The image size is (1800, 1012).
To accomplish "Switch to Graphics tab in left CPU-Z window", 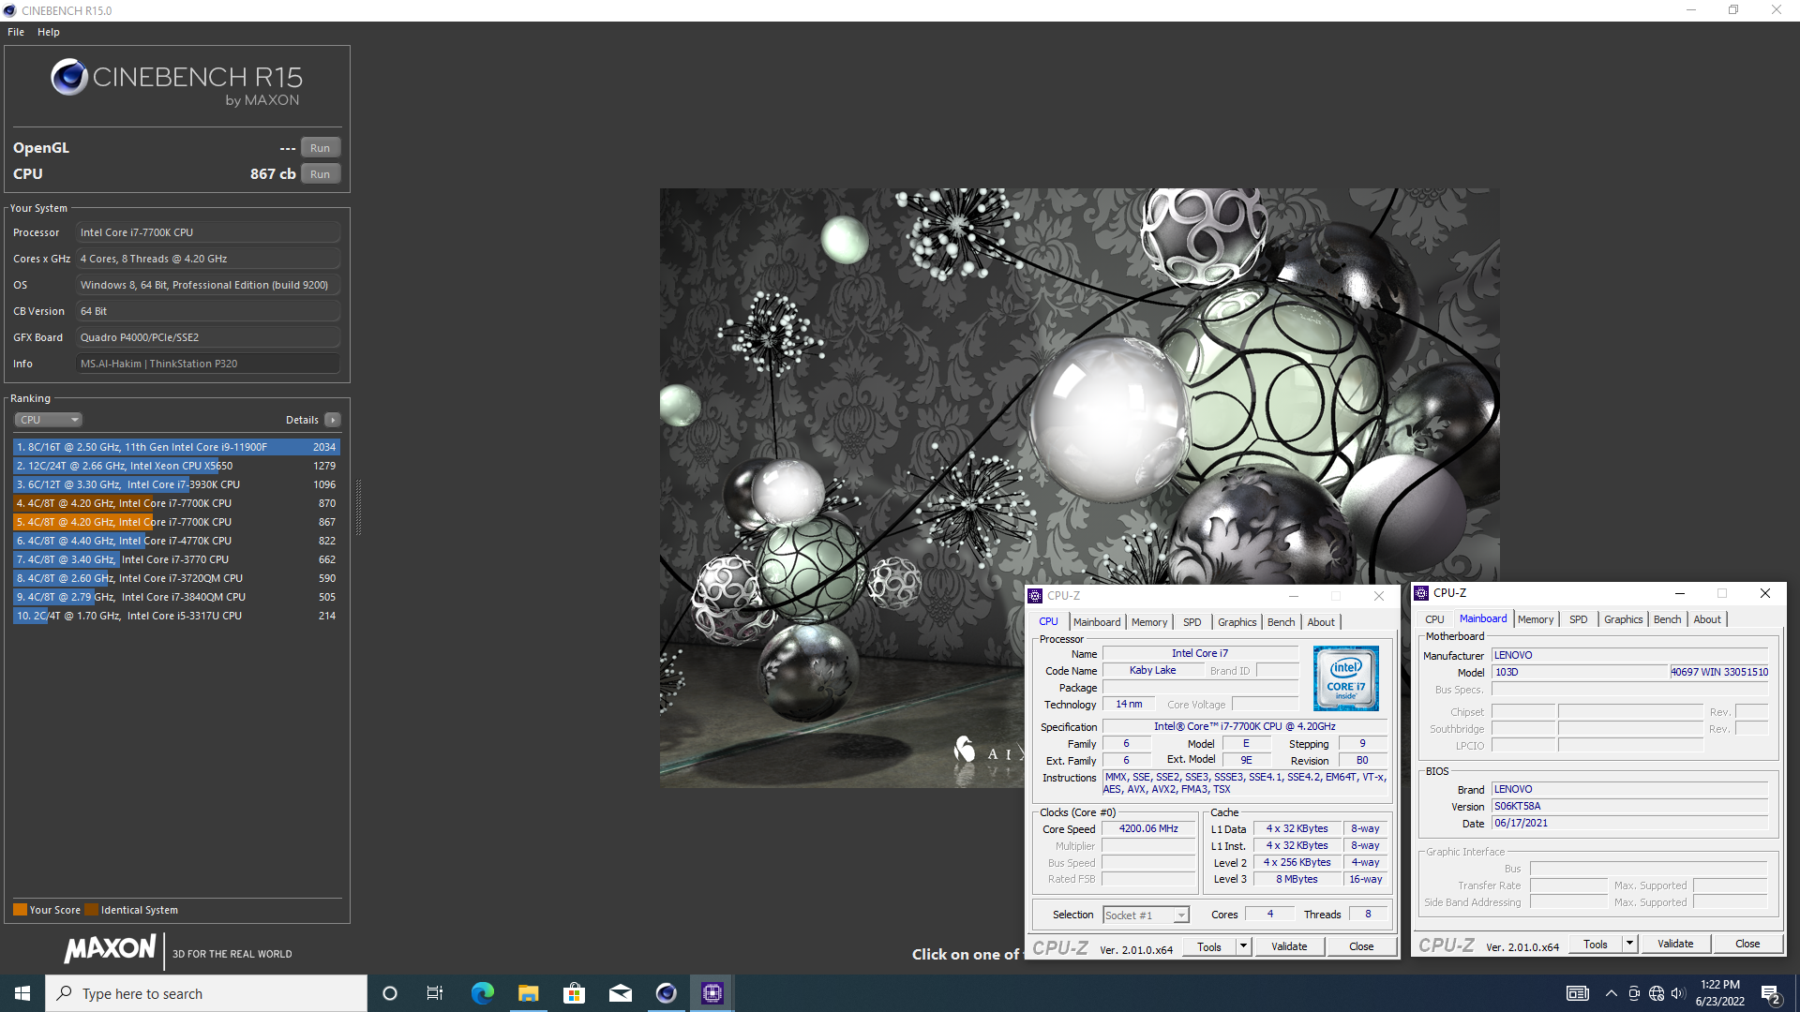I will click(1237, 622).
